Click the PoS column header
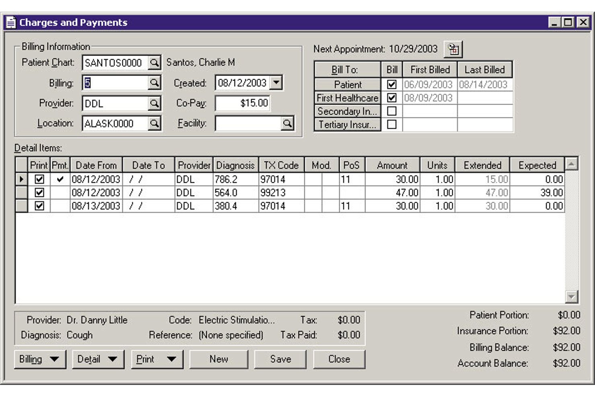The width and height of the screenshot is (595, 397). pyautogui.click(x=351, y=165)
